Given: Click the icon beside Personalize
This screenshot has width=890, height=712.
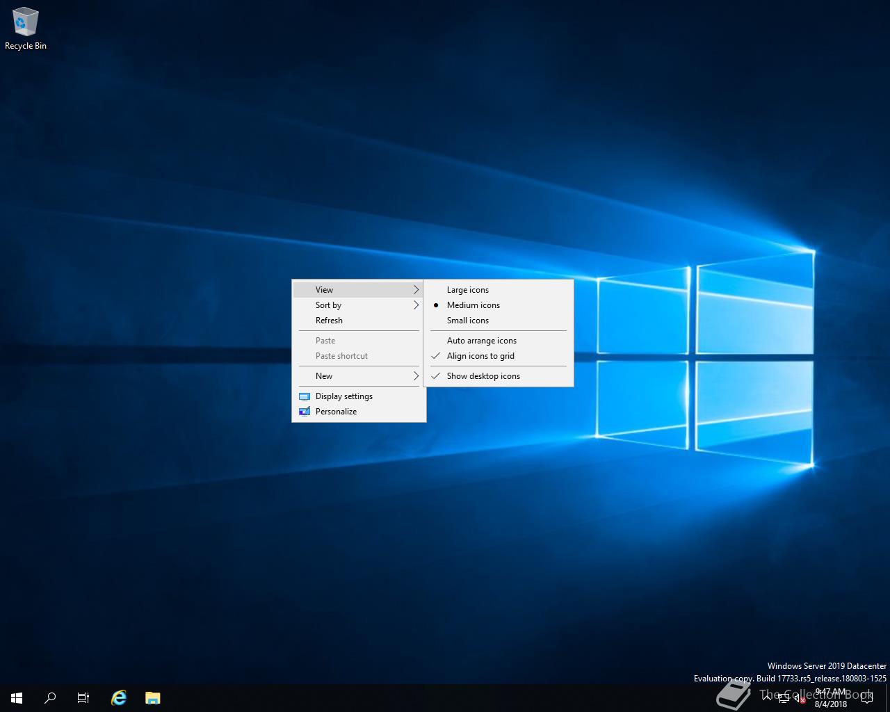Looking at the screenshot, I should 304,412.
